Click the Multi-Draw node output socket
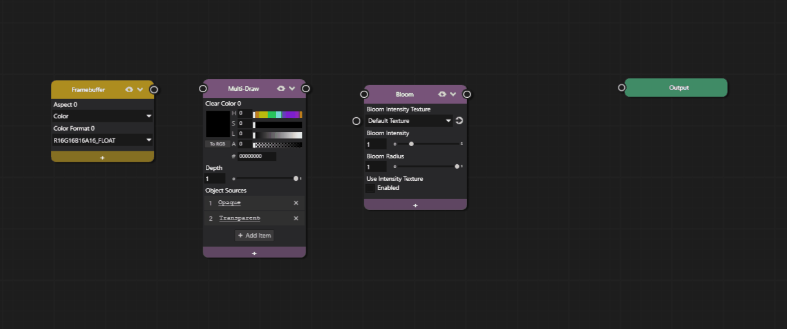The width and height of the screenshot is (787, 329). pyautogui.click(x=306, y=88)
